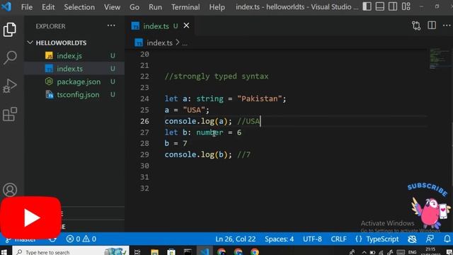Open the View menu

[112, 7]
